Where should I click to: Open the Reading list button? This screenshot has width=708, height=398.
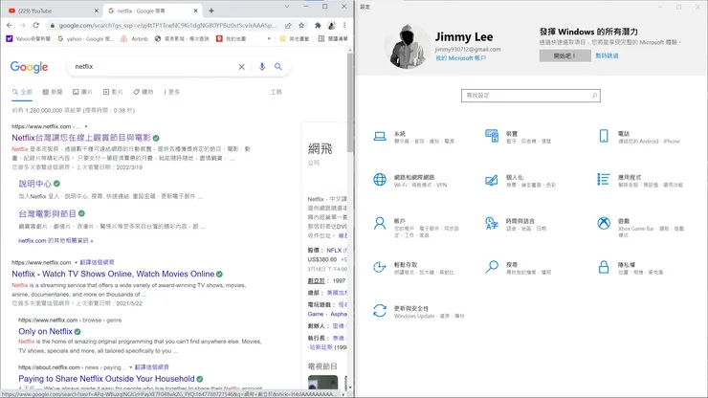[333, 39]
